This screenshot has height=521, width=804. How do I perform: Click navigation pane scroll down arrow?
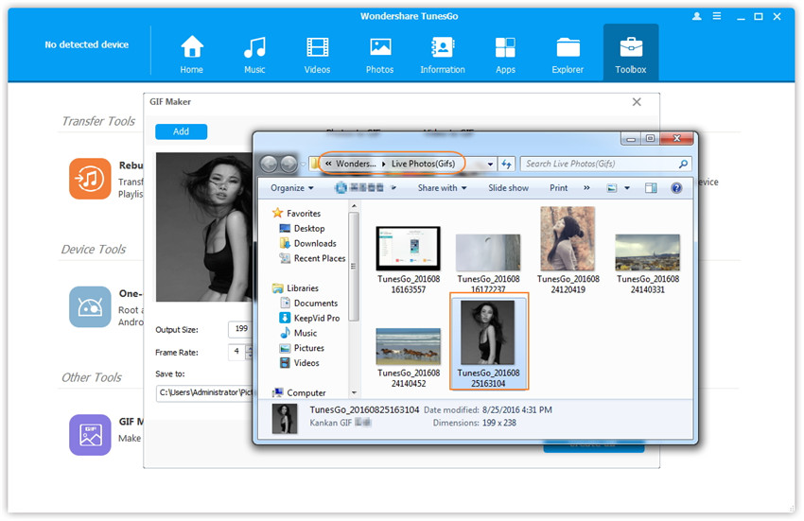354,393
